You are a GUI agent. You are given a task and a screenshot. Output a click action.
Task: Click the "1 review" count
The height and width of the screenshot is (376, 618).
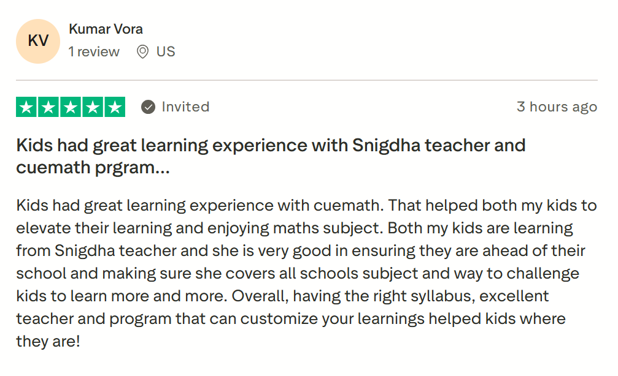pos(94,52)
